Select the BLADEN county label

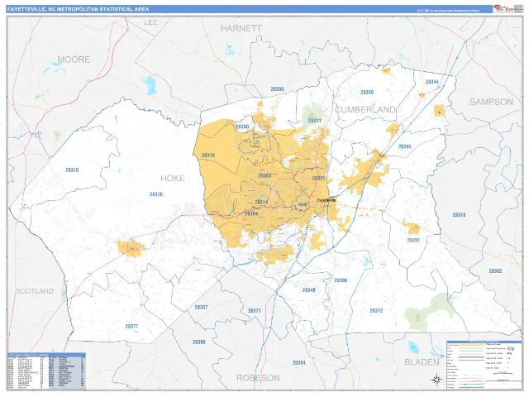pyautogui.click(x=422, y=362)
